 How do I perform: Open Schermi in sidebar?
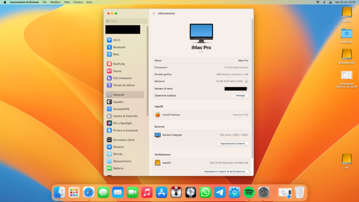tap(125, 147)
